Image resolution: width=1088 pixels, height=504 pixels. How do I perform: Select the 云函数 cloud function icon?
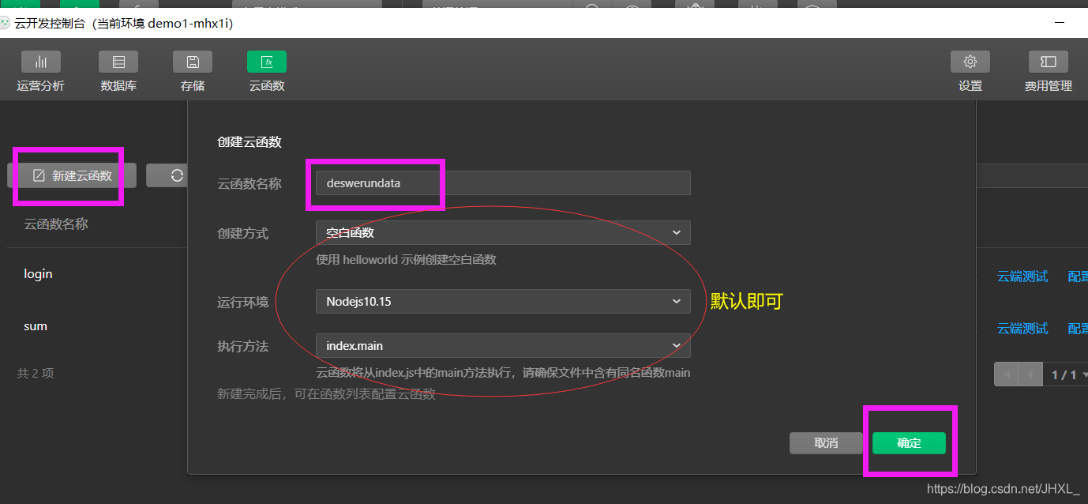point(267,62)
